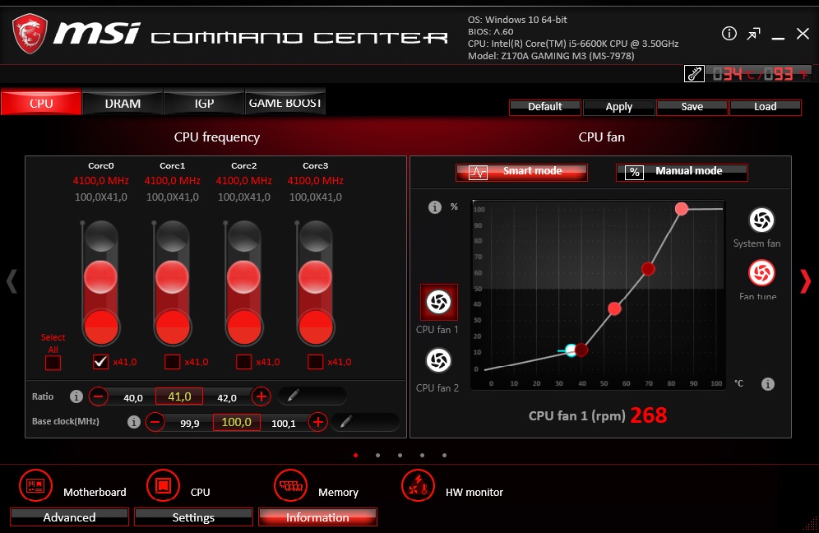Jump to last page indicator dot
Viewport: 819px width, 533px height.
click(445, 455)
